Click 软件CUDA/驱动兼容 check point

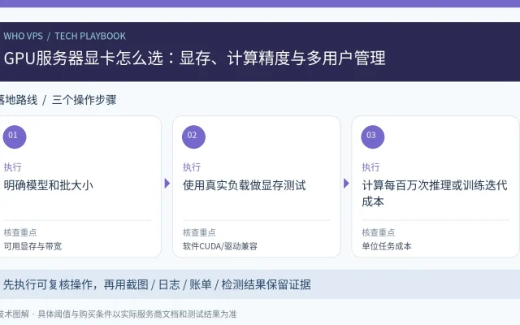pyautogui.click(x=220, y=246)
